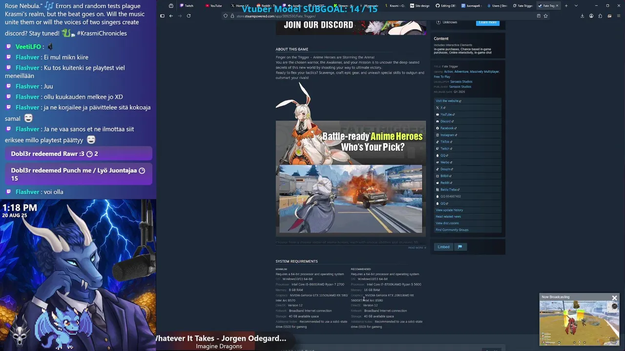Click the browser forward arrow
Screen dimensions: 625x351
[180, 16]
